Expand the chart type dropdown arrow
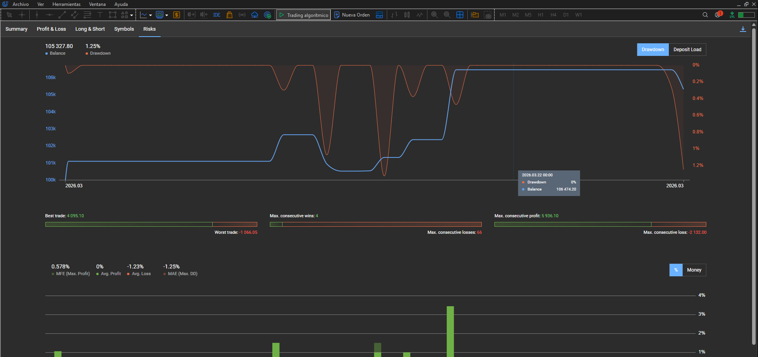 coord(151,15)
